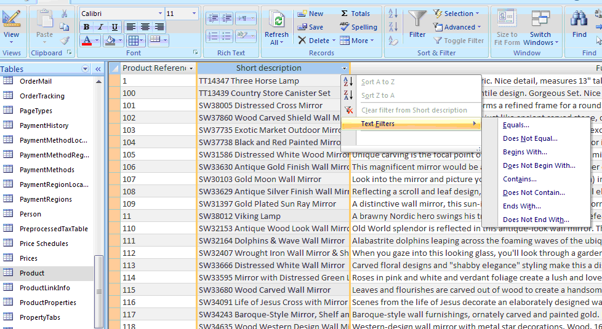Toggle italic formatting
This screenshot has width=602, height=329.
tap(100, 27)
